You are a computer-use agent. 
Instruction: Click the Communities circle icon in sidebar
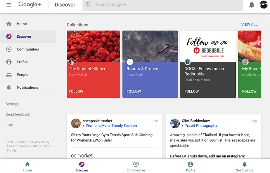coord(9,49)
